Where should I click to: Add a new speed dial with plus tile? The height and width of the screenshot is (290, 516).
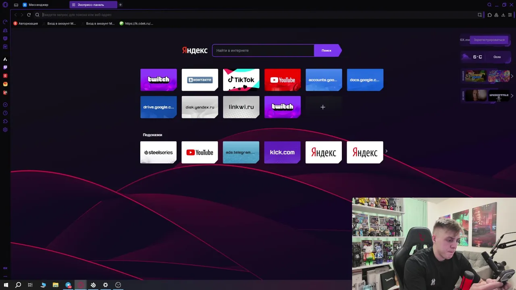pos(323,107)
